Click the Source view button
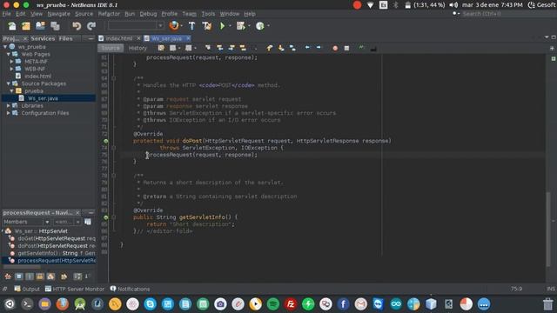This screenshot has height=313, width=557. 111,48
